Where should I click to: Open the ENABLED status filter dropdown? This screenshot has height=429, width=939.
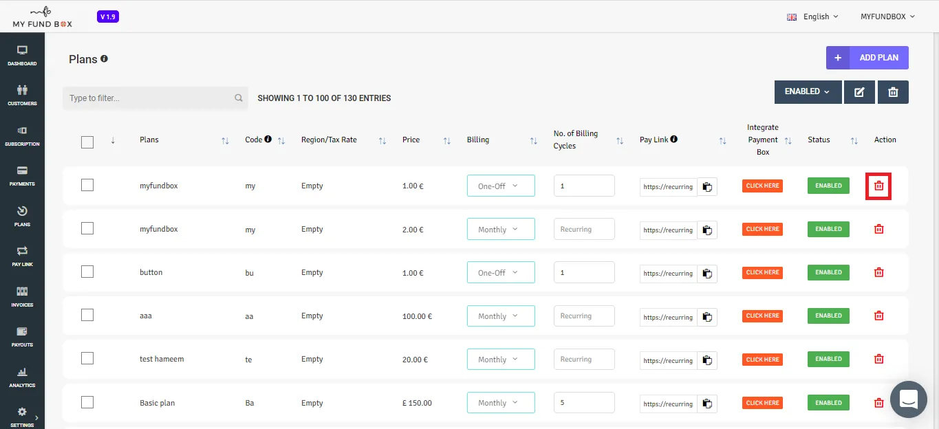tap(808, 92)
